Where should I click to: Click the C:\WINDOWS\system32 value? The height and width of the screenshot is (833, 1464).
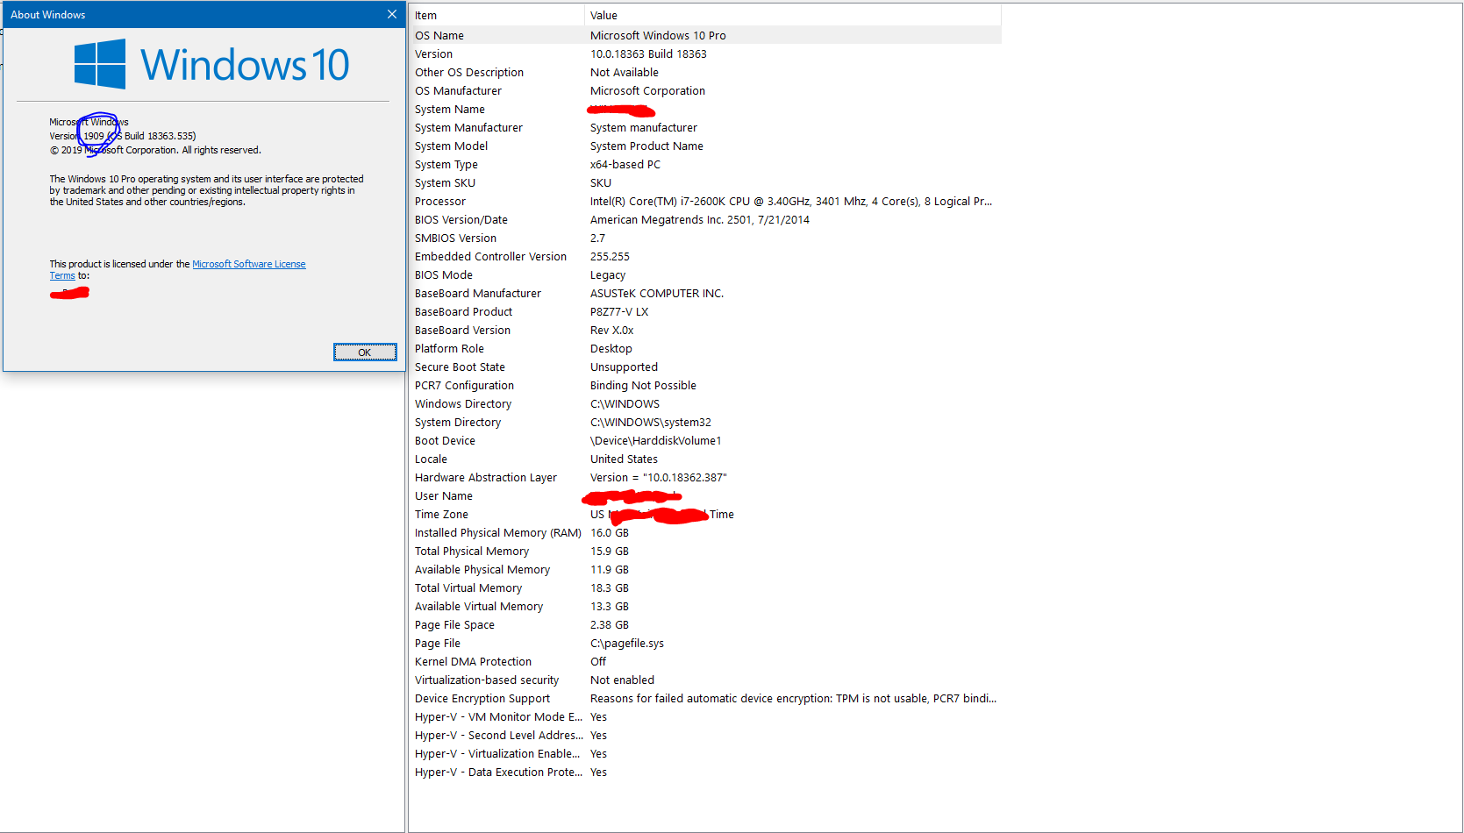pos(651,422)
